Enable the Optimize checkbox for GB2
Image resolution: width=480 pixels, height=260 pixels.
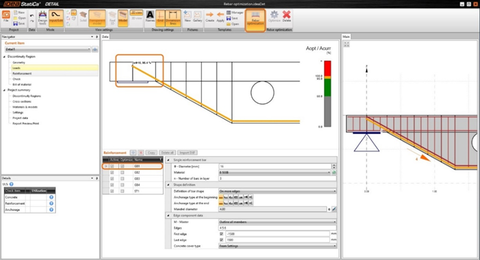pyautogui.click(x=122, y=172)
